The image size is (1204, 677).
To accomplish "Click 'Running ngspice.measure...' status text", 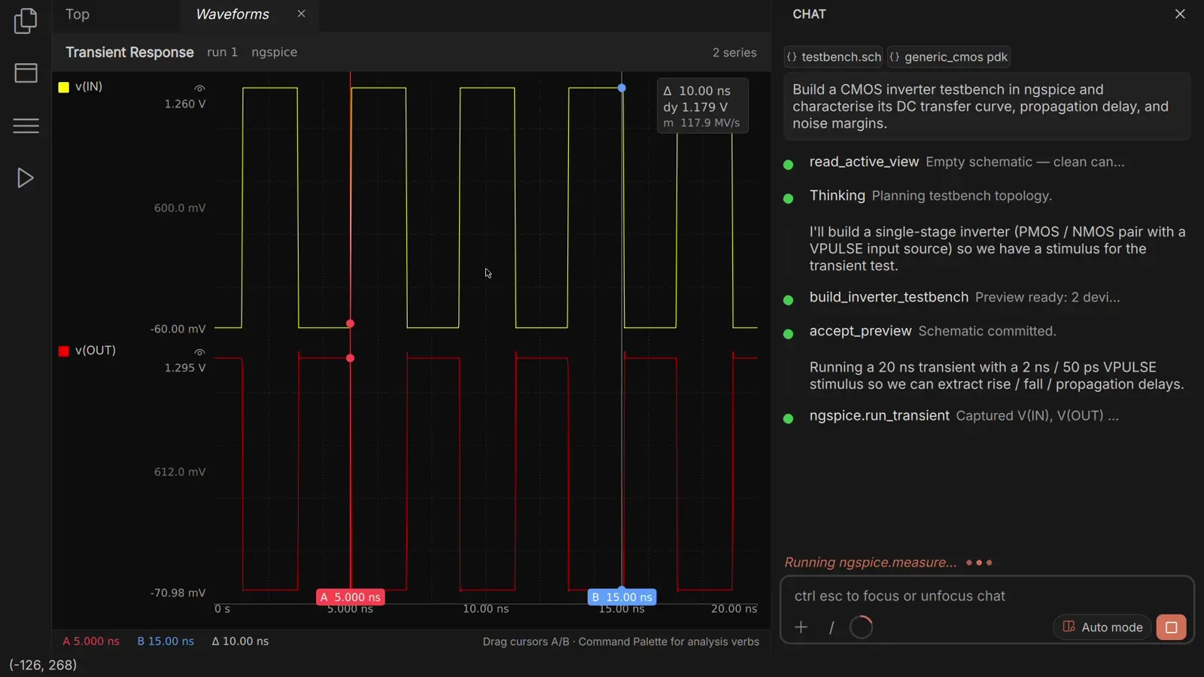I will pos(871,563).
